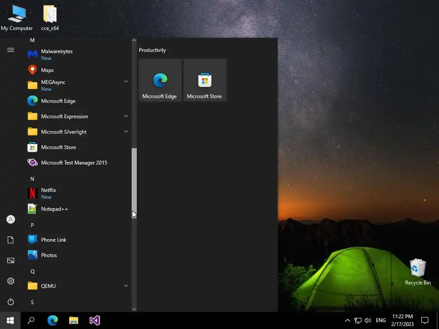Select the My Computer desktop icon
Image resolution: width=439 pixels, height=329 pixels.
click(x=17, y=18)
